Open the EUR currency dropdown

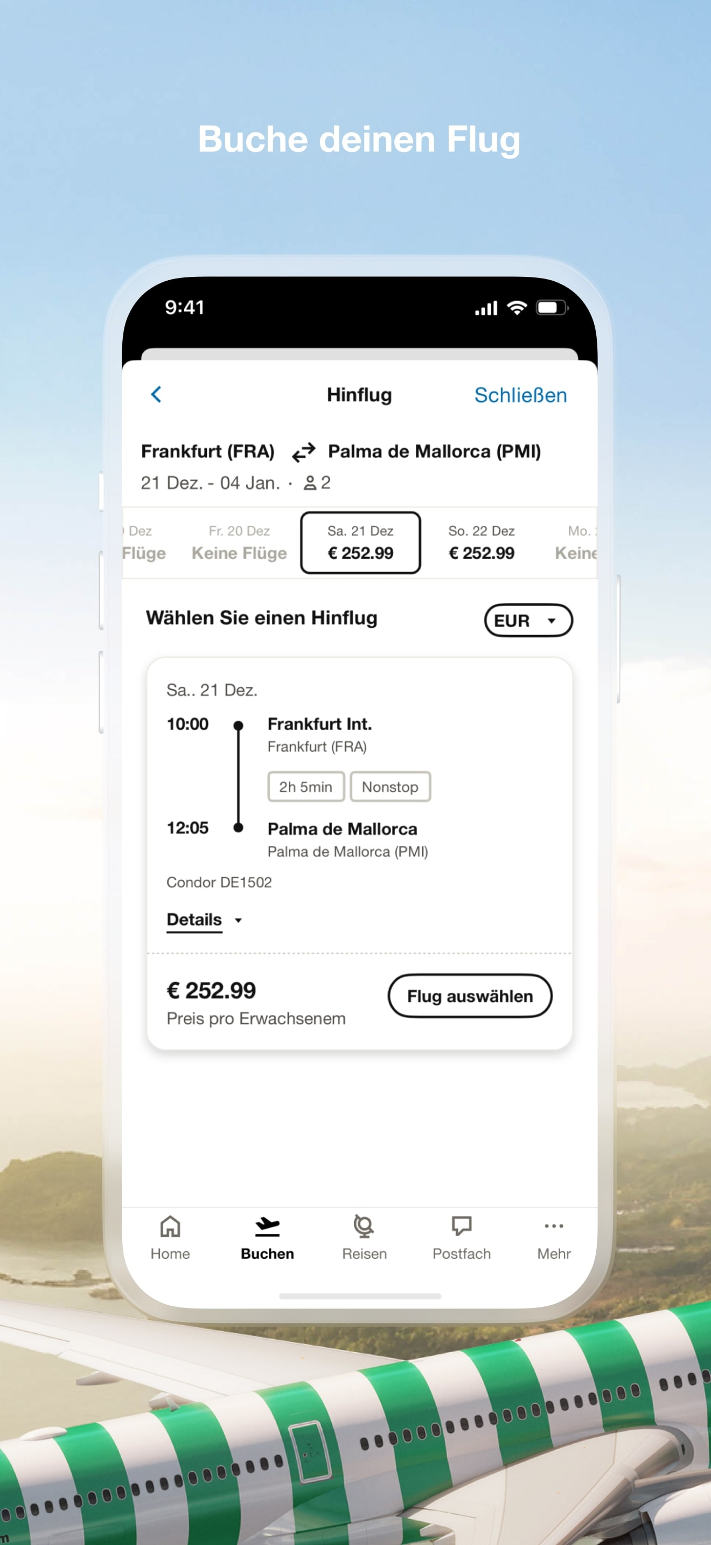528,620
